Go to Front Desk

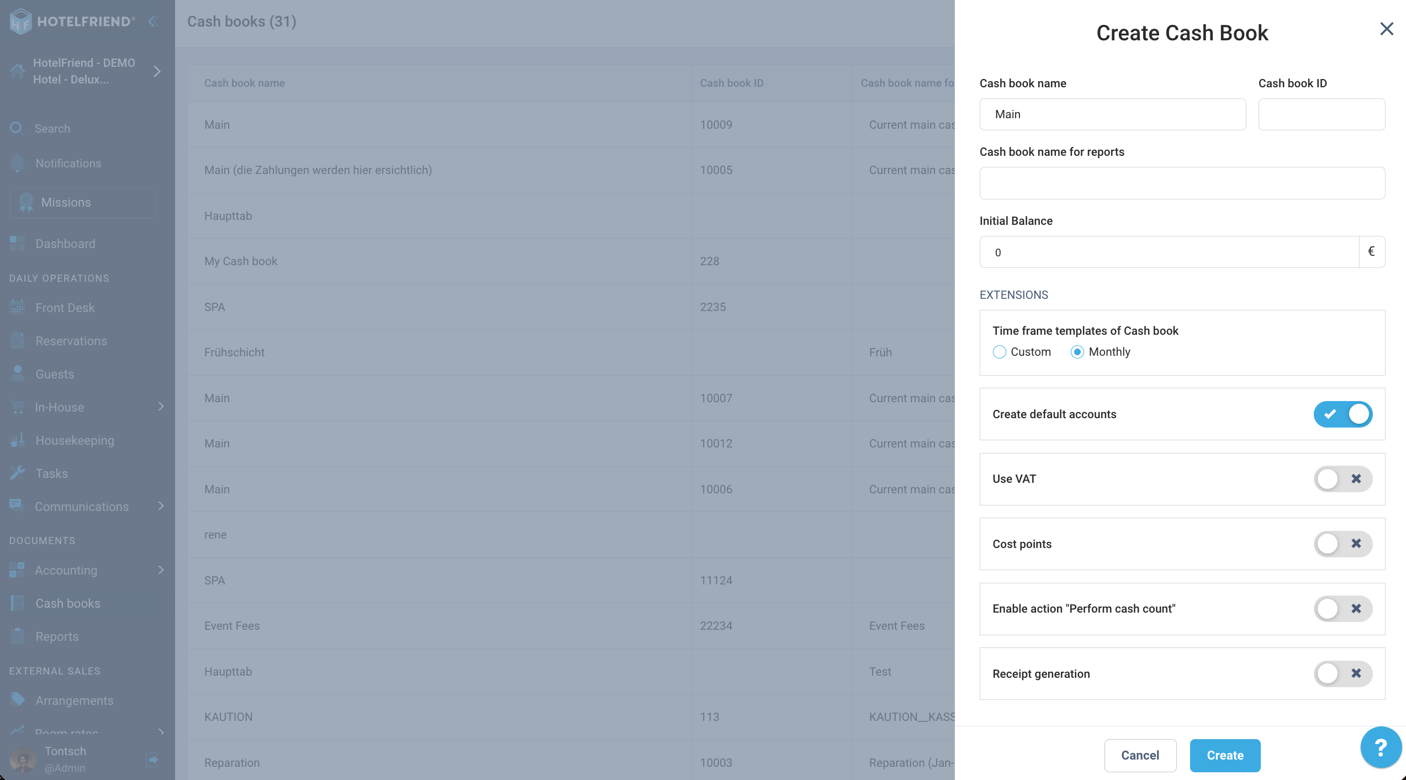pyautogui.click(x=65, y=308)
